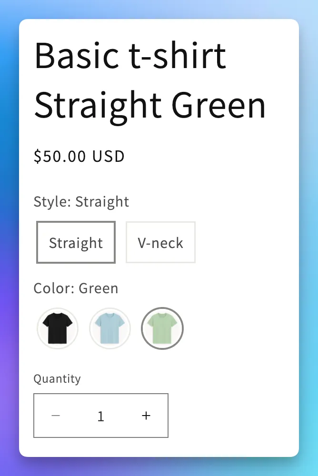Choose the currently highlighted green color option
The image size is (318, 476).
pyautogui.click(x=162, y=328)
